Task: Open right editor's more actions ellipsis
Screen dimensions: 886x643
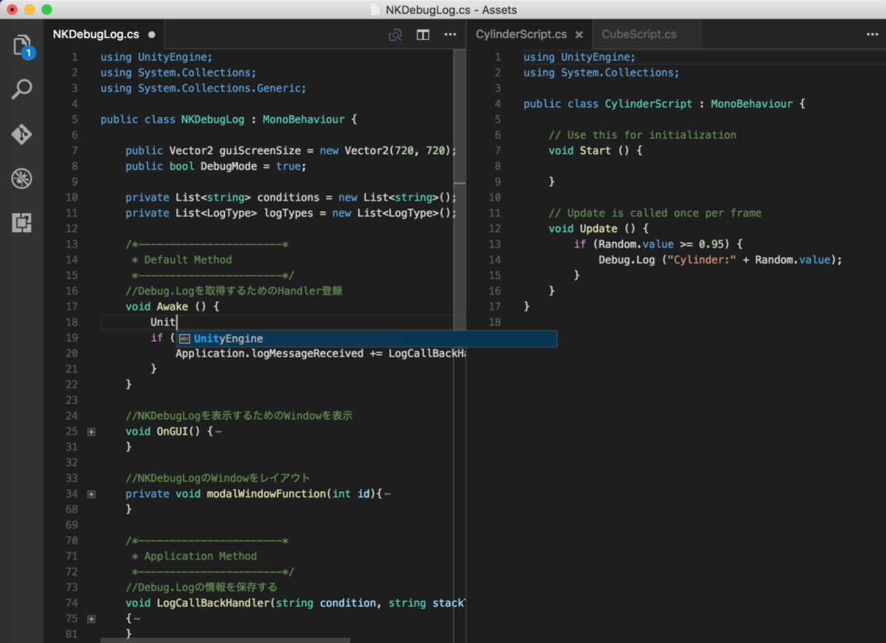Action: tap(872, 35)
